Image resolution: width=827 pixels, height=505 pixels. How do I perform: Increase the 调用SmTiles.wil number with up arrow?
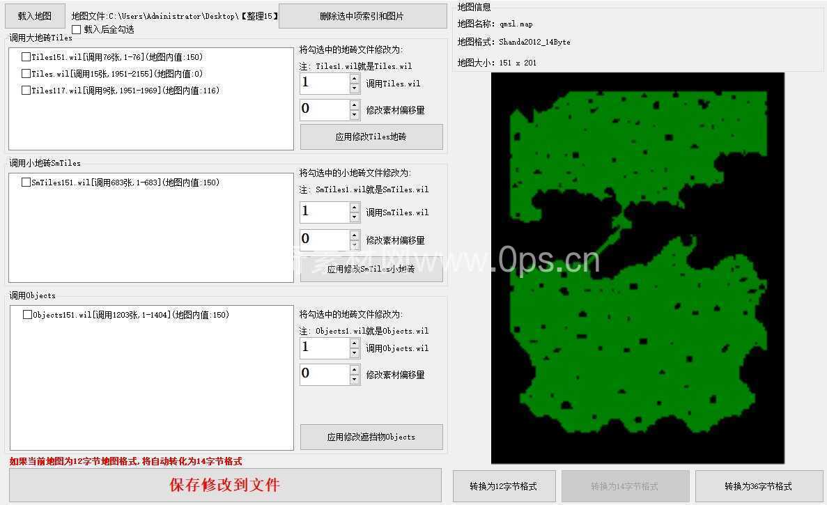click(x=355, y=207)
